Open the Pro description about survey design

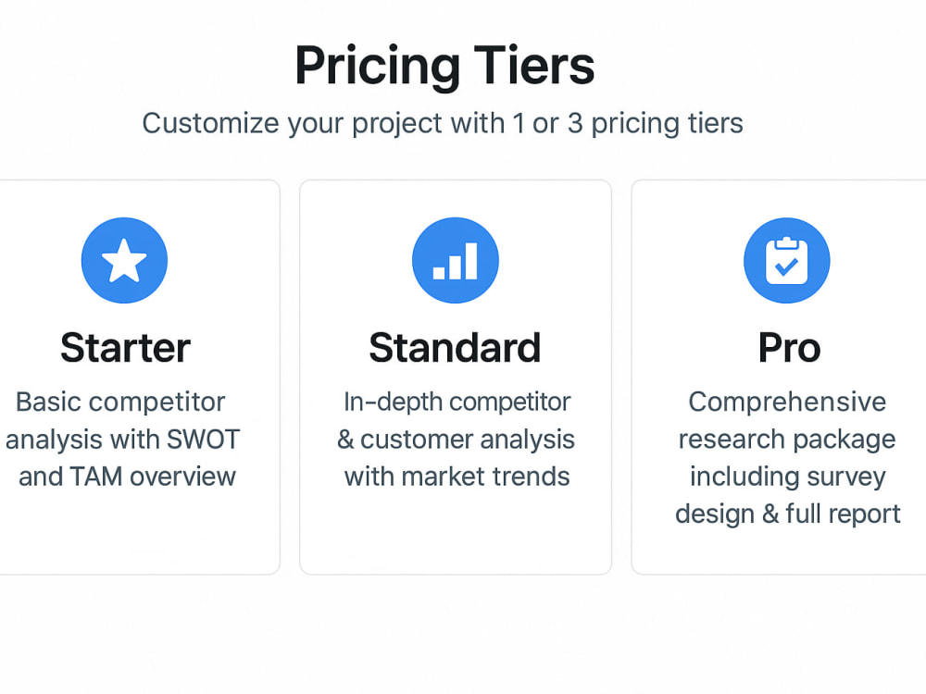(787, 458)
